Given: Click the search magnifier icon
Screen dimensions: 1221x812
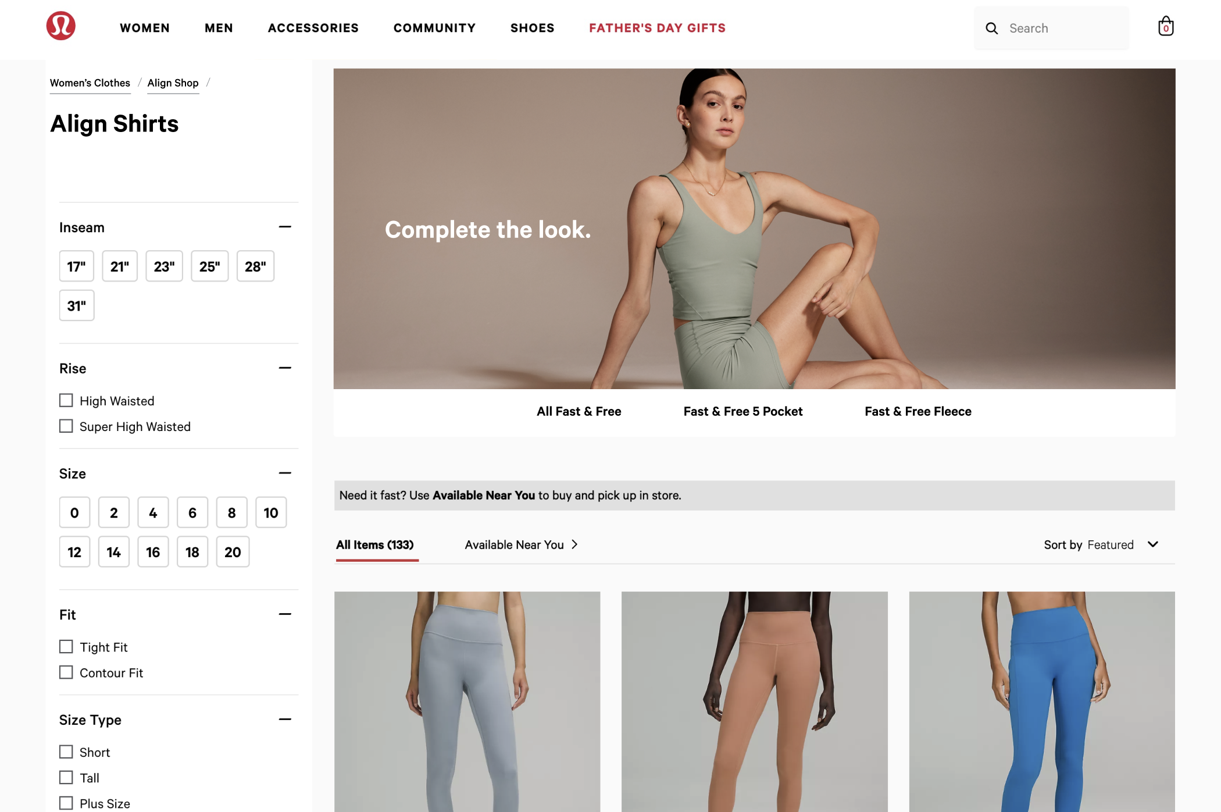Looking at the screenshot, I should click(991, 29).
